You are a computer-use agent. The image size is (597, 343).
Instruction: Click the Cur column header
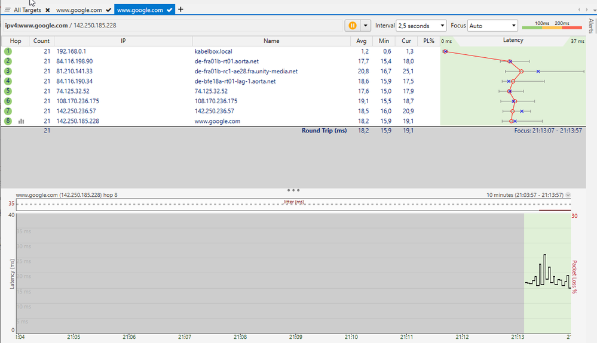pyautogui.click(x=406, y=41)
